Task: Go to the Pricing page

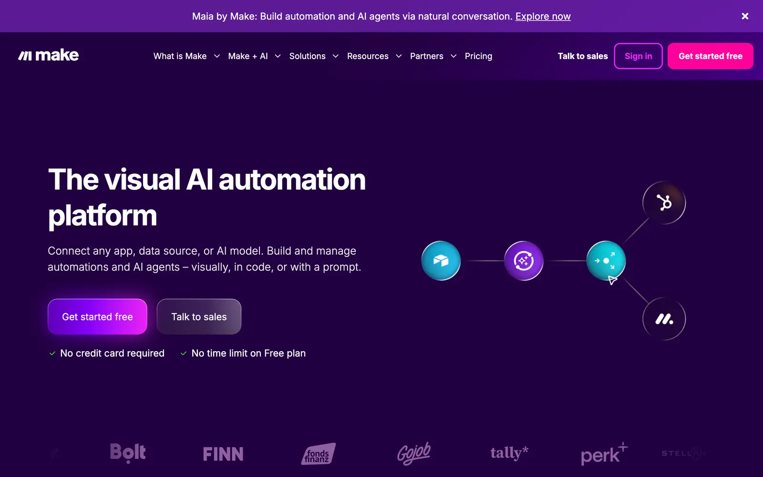Action: [x=478, y=56]
